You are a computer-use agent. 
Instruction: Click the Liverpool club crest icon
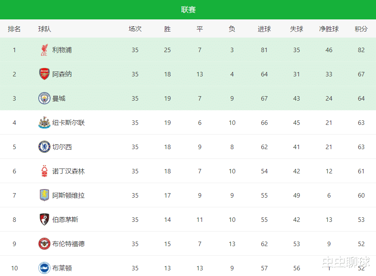click(44, 50)
